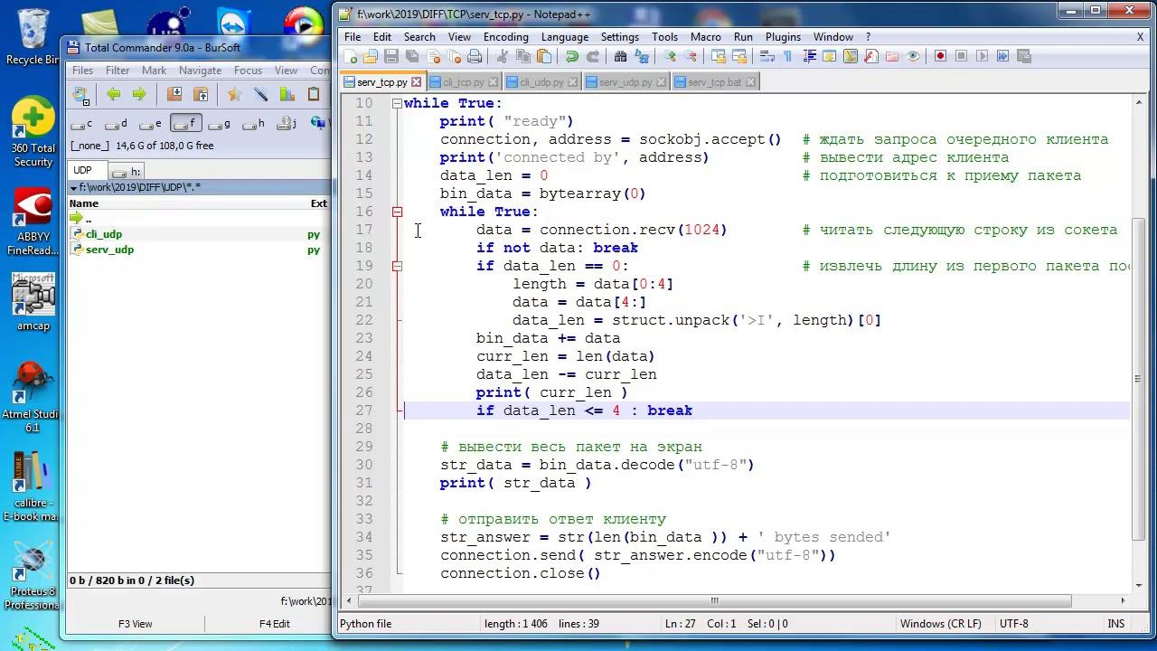Click the pack files icon in Total Commander
This screenshot has height=651, width=1157.
175,94
